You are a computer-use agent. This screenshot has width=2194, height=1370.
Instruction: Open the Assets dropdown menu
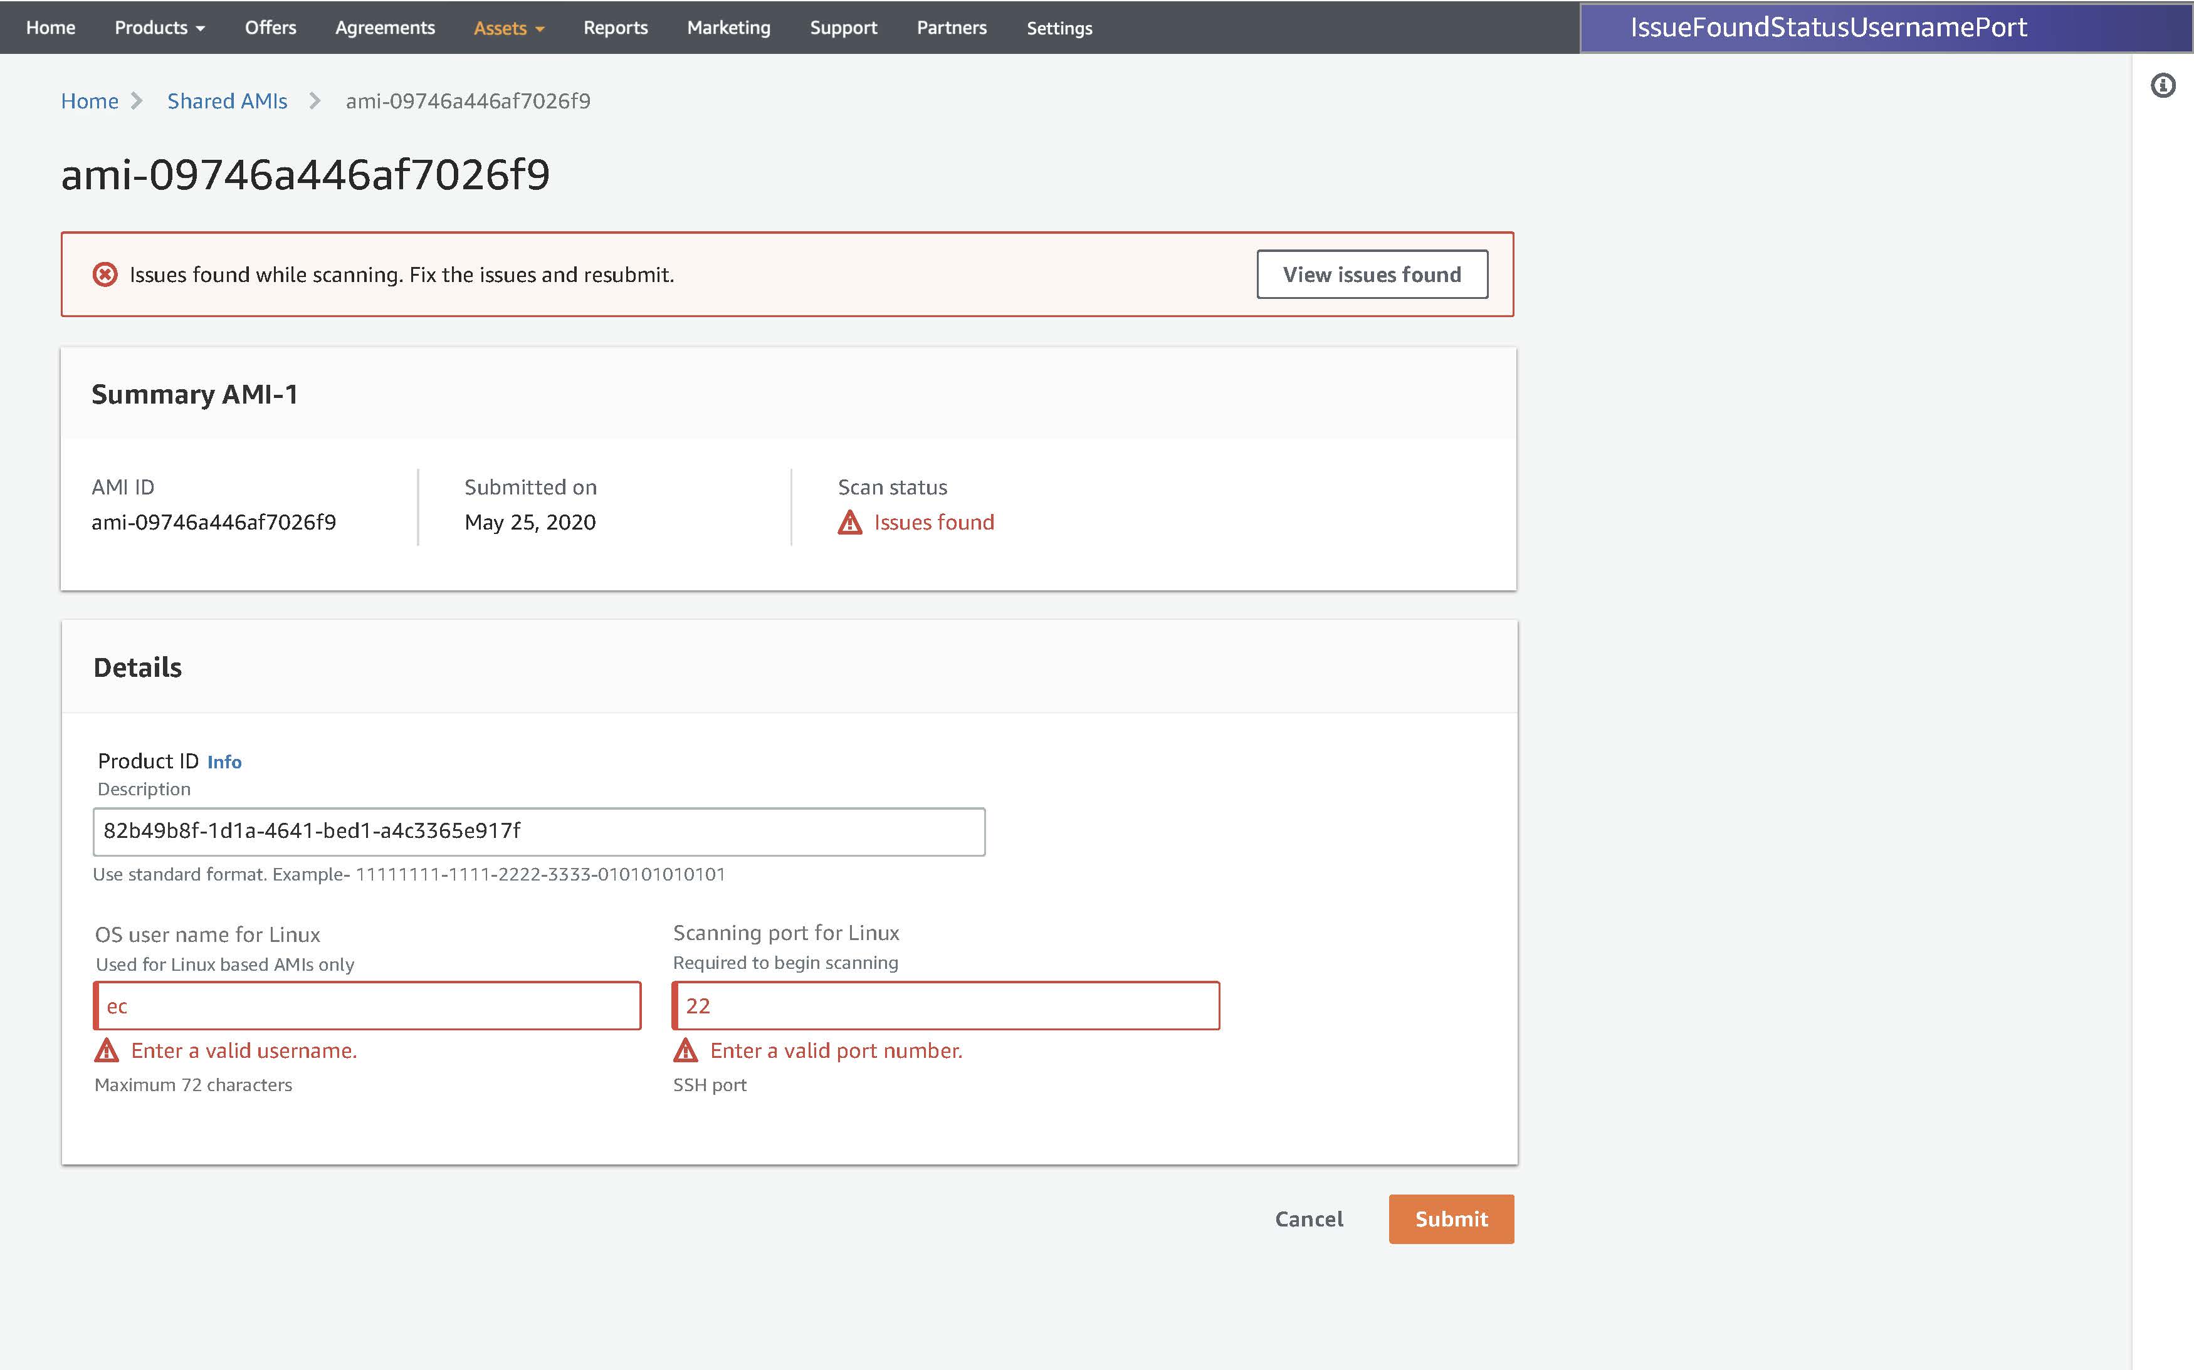click(508, 28)
